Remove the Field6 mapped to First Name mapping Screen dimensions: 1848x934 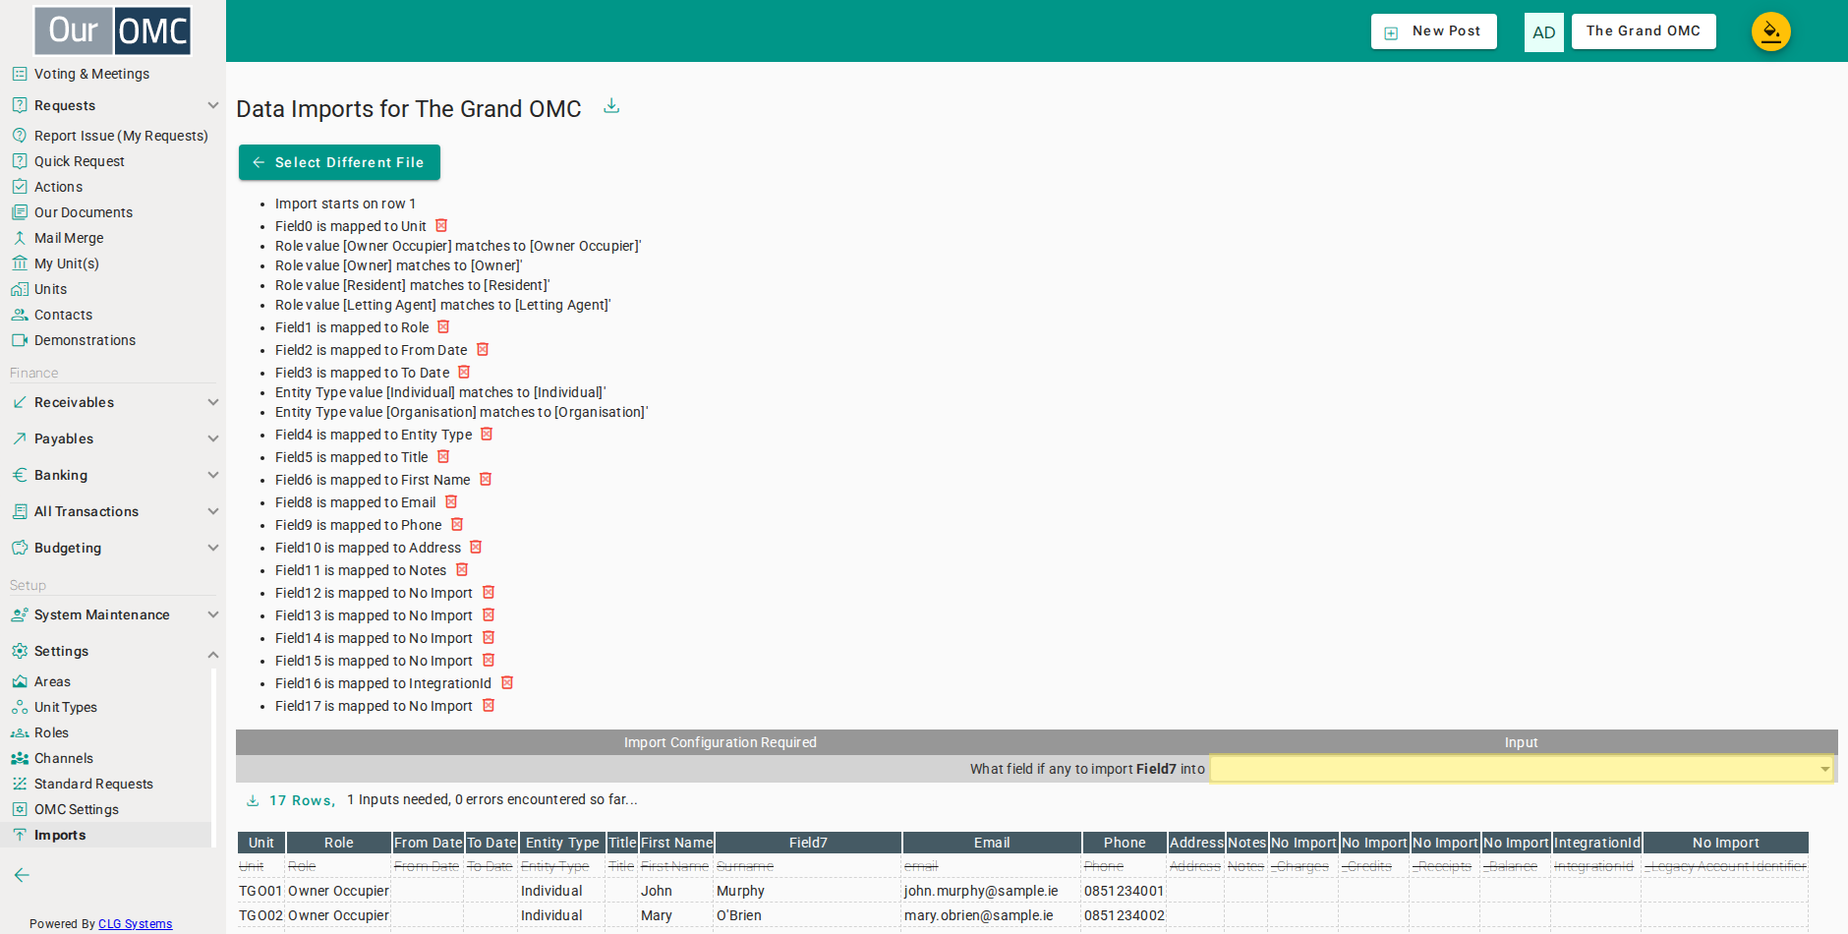(x=486, y=480)
